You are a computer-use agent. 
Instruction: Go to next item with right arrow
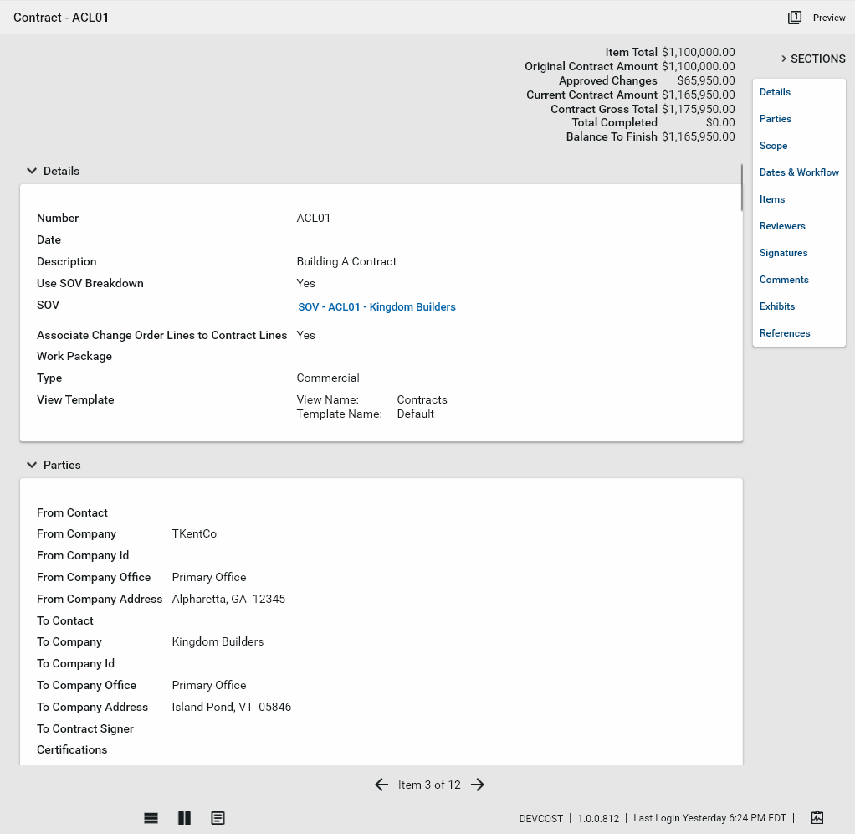pos(478,785)
